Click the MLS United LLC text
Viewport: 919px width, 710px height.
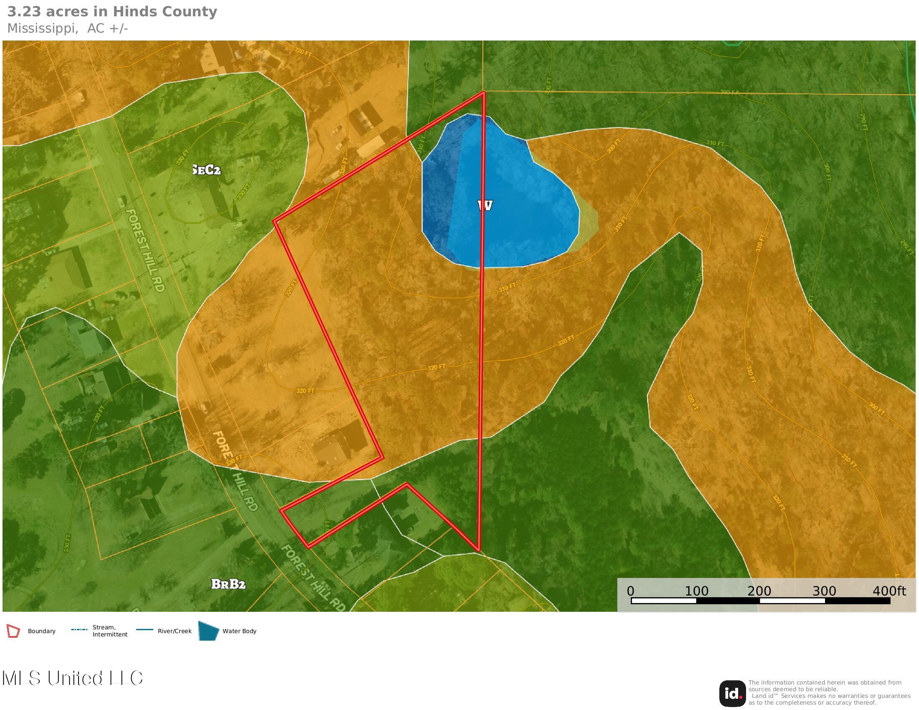tap(72, 678)
